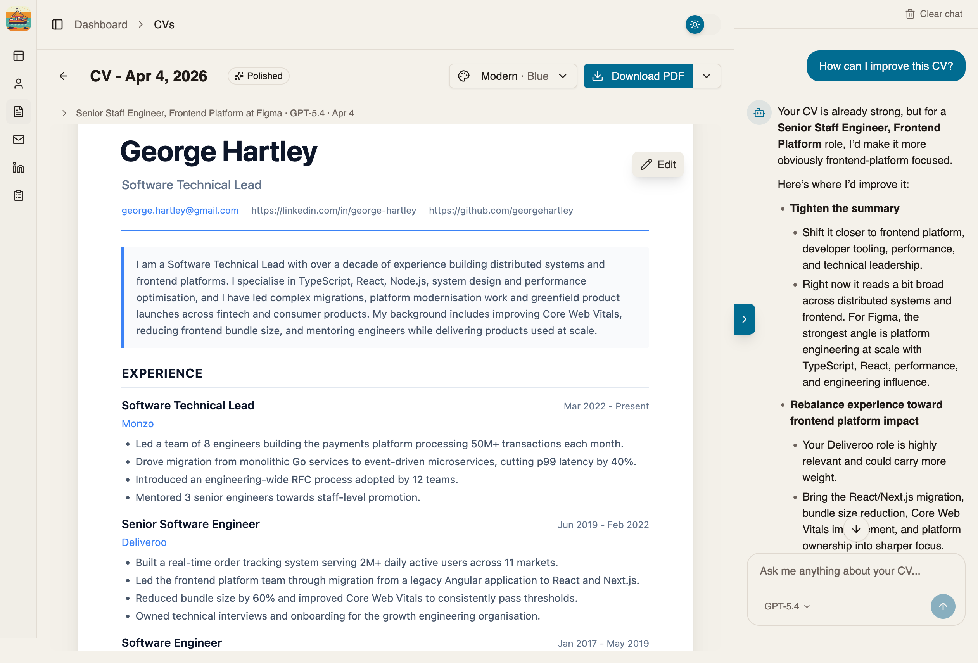Go back using the left arrow

point(64,76)
